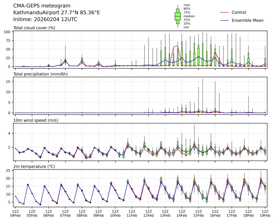Click the Total cloud cover (%) panel title
Viewport: 274px width, 221px height.
34,28
